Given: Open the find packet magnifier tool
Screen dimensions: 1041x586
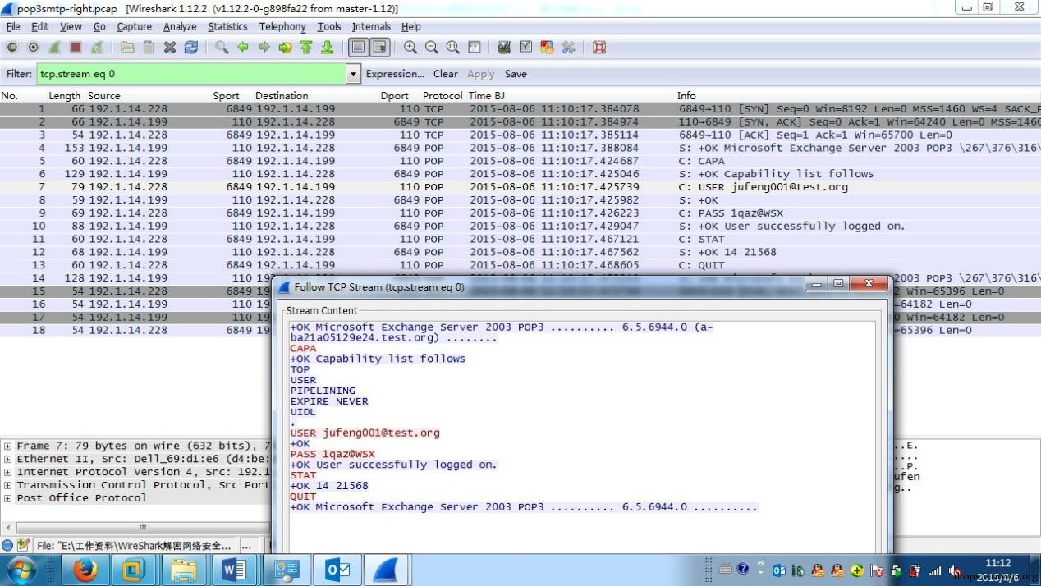Looking at the screenshot, I should point(222,48).
